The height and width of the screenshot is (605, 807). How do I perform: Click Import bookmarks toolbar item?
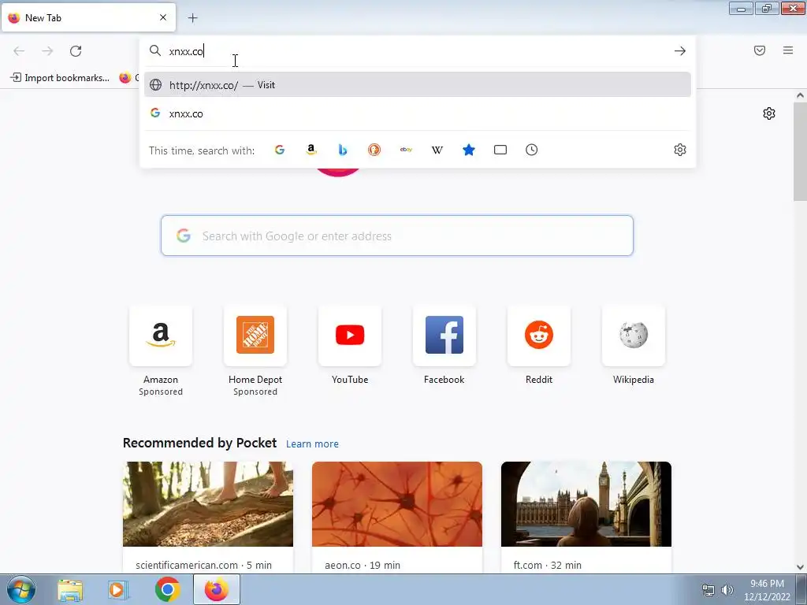point(60,78)
